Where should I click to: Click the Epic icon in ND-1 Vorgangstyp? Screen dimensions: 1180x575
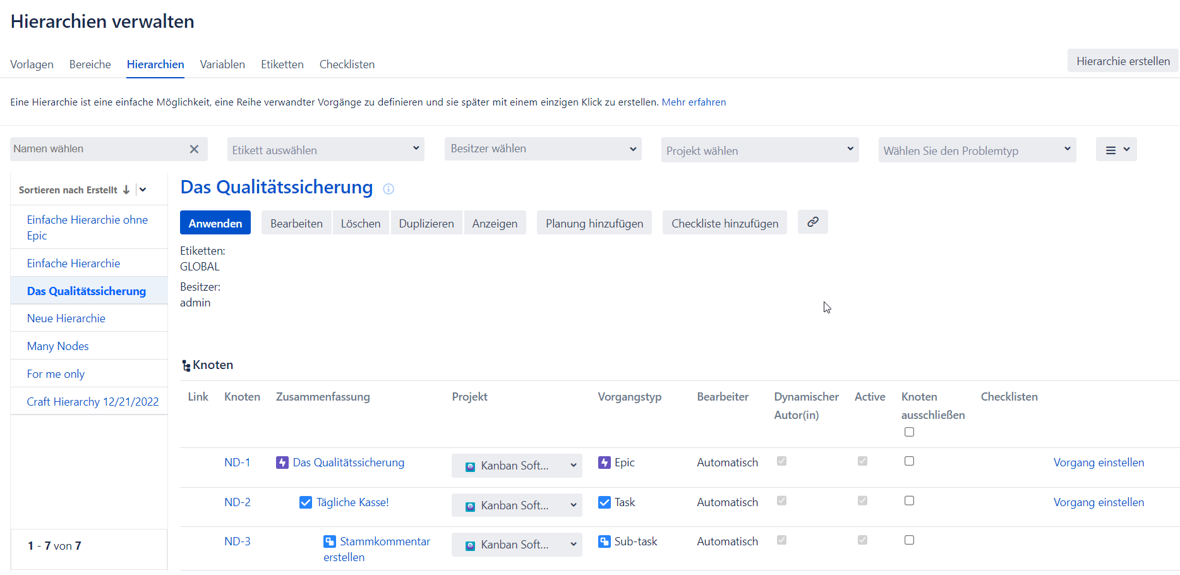604,463
